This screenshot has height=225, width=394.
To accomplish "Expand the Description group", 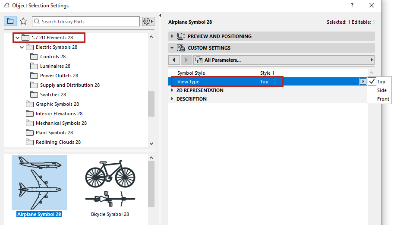I will pyautogui.click(x=172, y=99).
